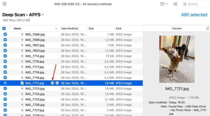This screenshot has width=210, height=116.
Task: Open the view mode dropdown chevron
Action: (167, 4)
